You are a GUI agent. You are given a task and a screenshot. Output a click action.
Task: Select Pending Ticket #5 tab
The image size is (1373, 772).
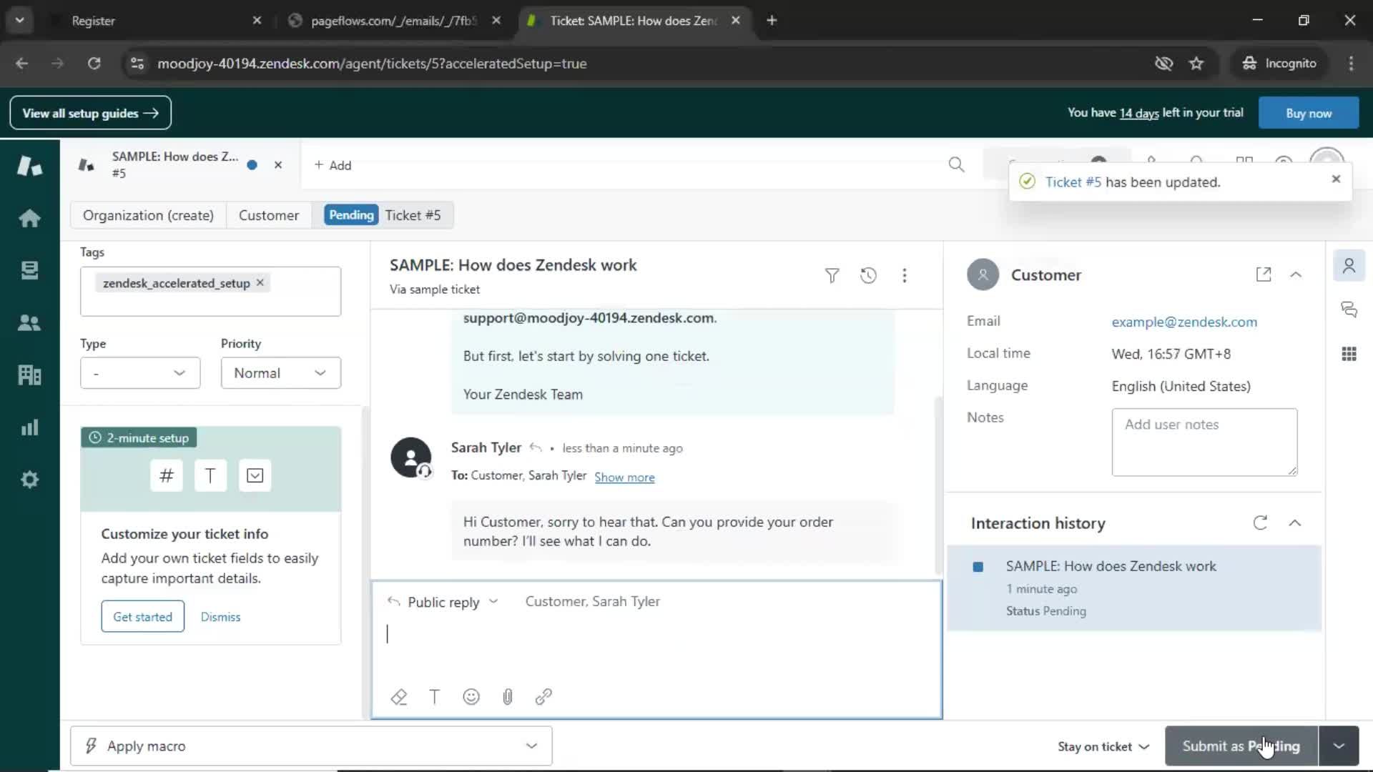[x=383, y=215]
